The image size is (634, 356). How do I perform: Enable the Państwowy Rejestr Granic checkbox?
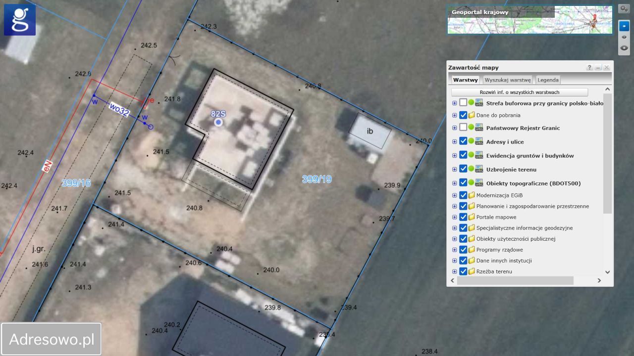[463, 128]
